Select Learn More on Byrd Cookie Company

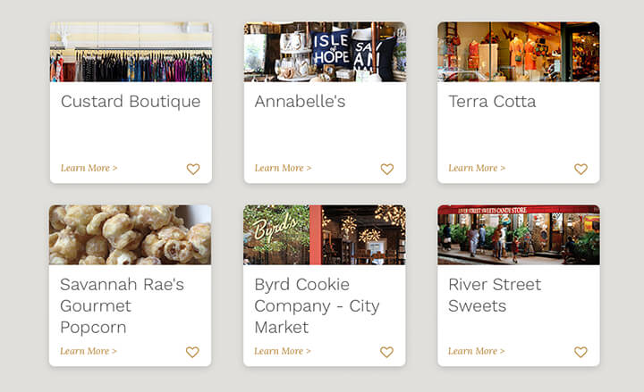pyautogui.click(x=283, y=351)
